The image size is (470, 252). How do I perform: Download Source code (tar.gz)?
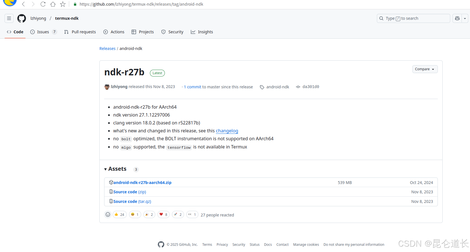click(x=132, y=201)
